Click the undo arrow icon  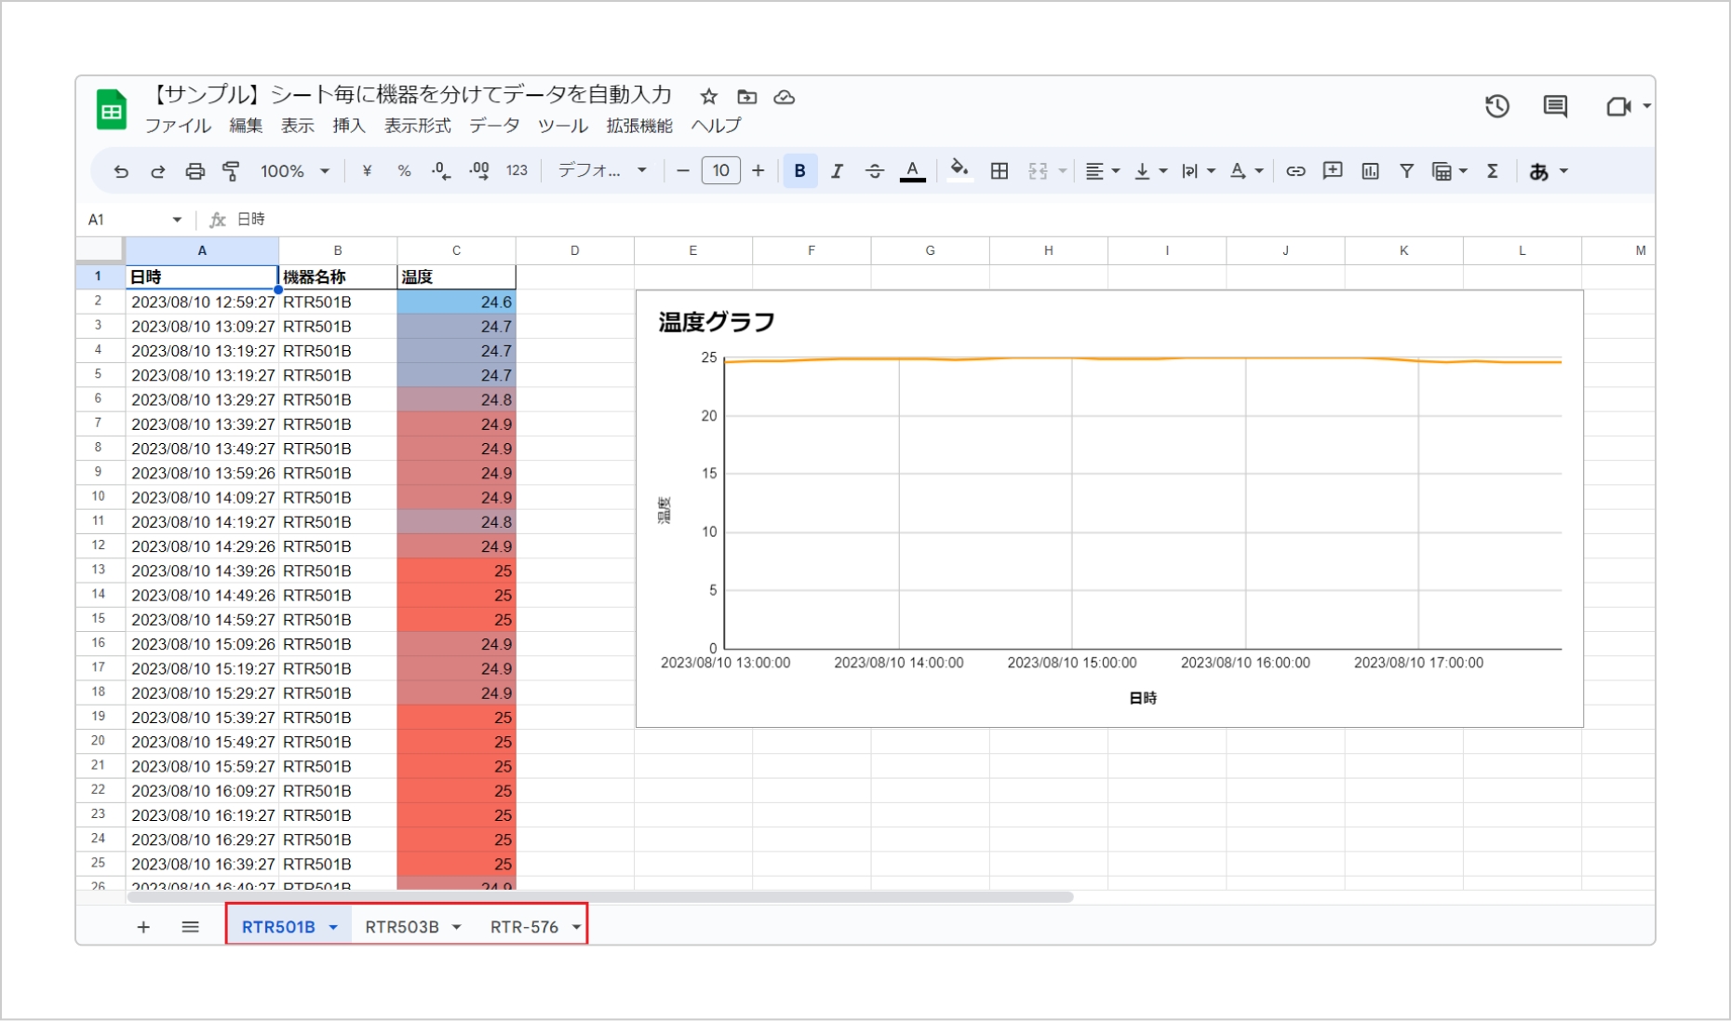point(121,171)
